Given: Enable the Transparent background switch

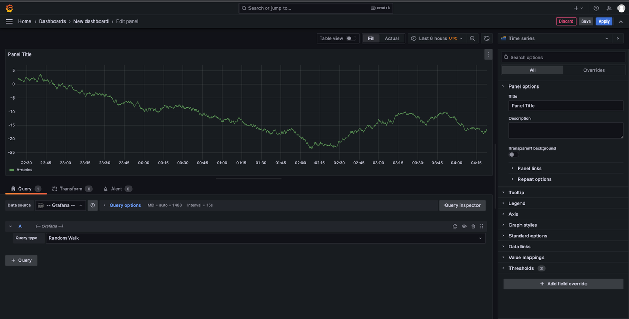Looking at the screenshot, I should tap(514, 155).
